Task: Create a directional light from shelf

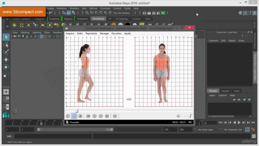Action: click(21, 25)
